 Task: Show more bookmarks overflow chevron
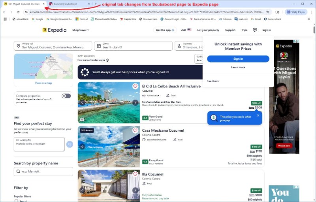(309, 19)
